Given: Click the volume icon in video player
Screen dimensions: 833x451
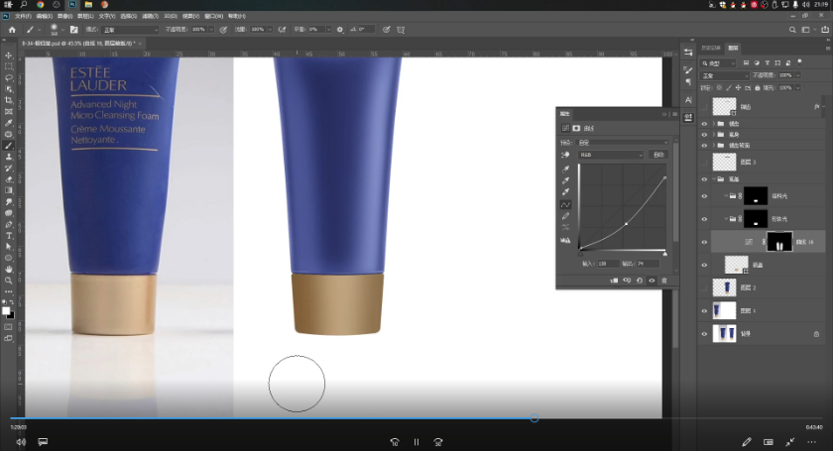Looking at the screenshot, I should tap(21, 442).
